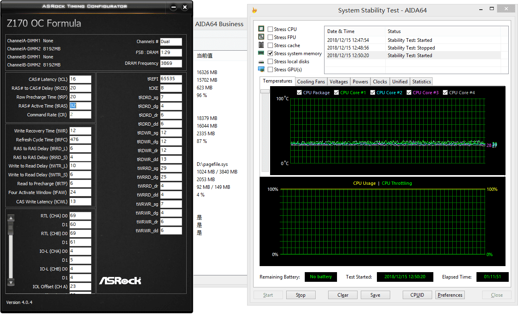
Task: Open Preferences dialog
Action: (450, 295)
